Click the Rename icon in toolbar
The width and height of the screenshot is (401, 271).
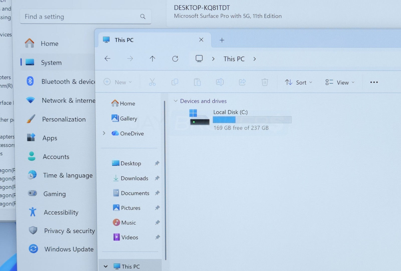pos(220,82)
